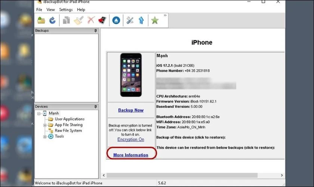Click the 'CPU Architecture:' label
Viewport: 314px width, 187px height.
tap(172, 96)
